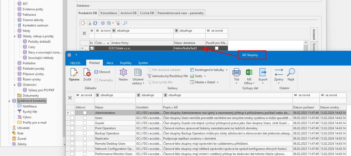Click the Grafy chart icon
Screen dimensions: 351x156
coord(192,76)
